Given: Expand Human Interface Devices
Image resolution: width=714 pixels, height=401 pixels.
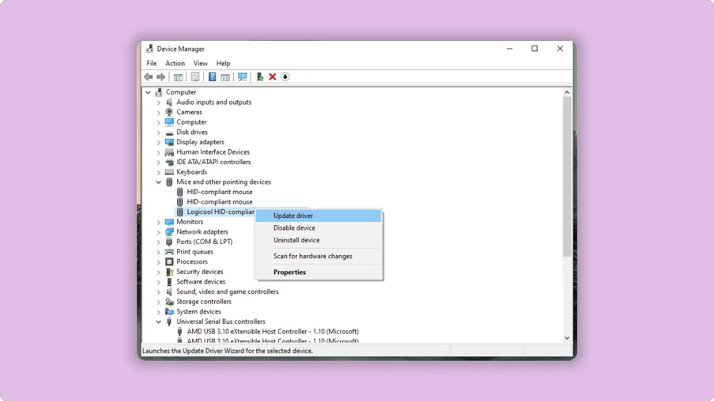Looking at the screenshot, I should click(158, 152).
